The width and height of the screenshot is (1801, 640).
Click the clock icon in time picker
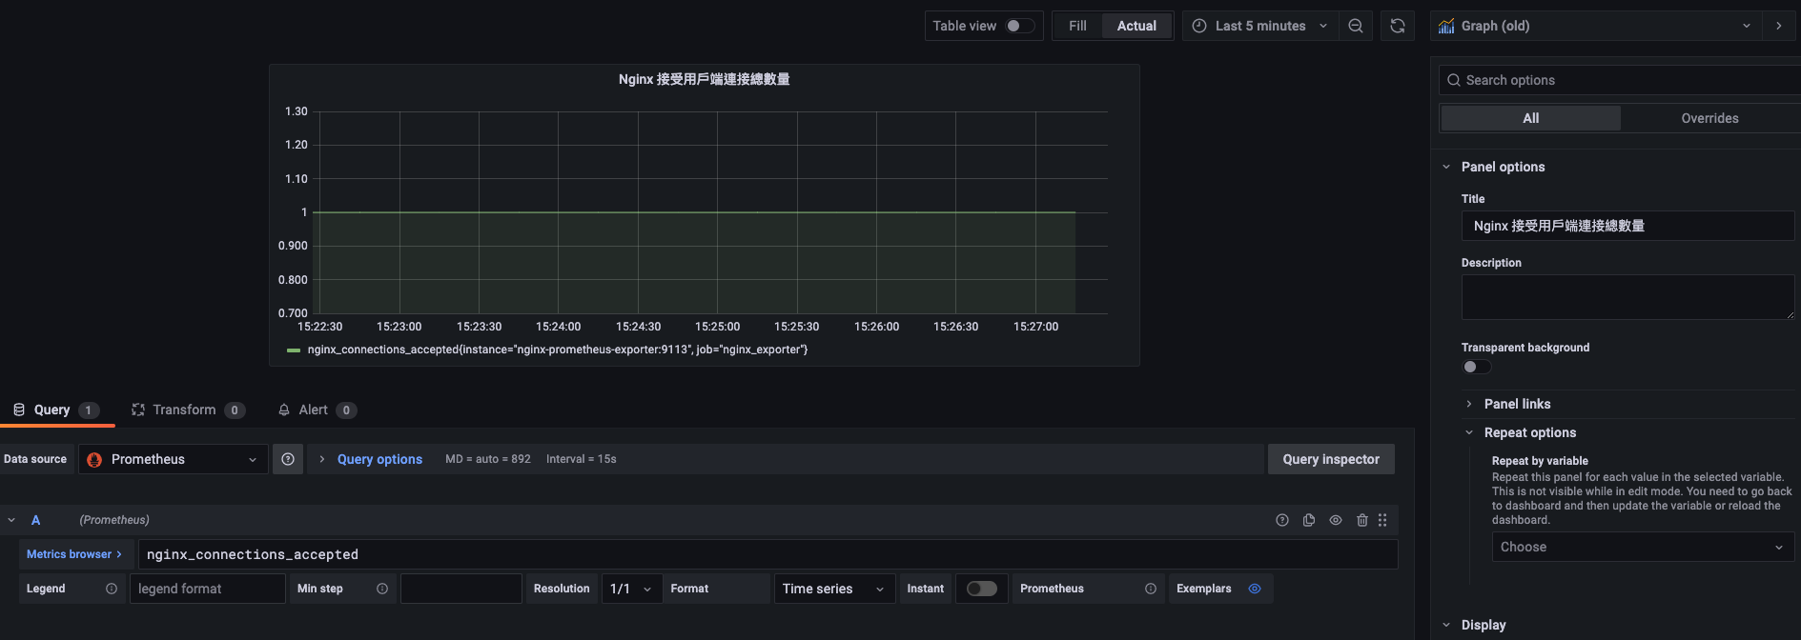(1199, 26)
